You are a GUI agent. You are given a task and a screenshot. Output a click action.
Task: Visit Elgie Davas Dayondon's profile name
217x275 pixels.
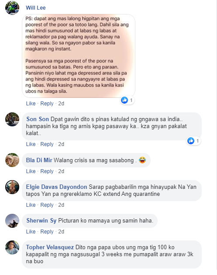tap(56, 187)
